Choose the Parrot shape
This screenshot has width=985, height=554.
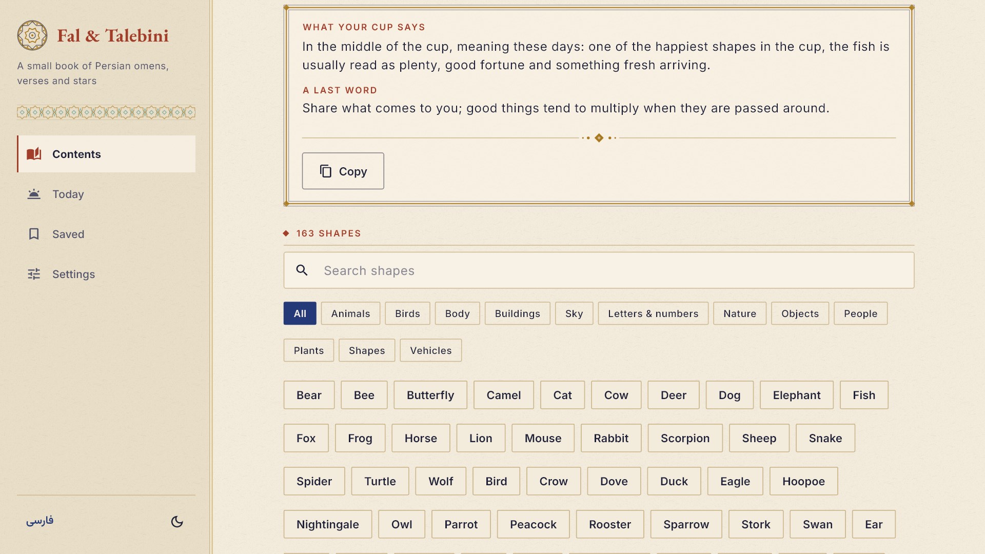[461, 524]
